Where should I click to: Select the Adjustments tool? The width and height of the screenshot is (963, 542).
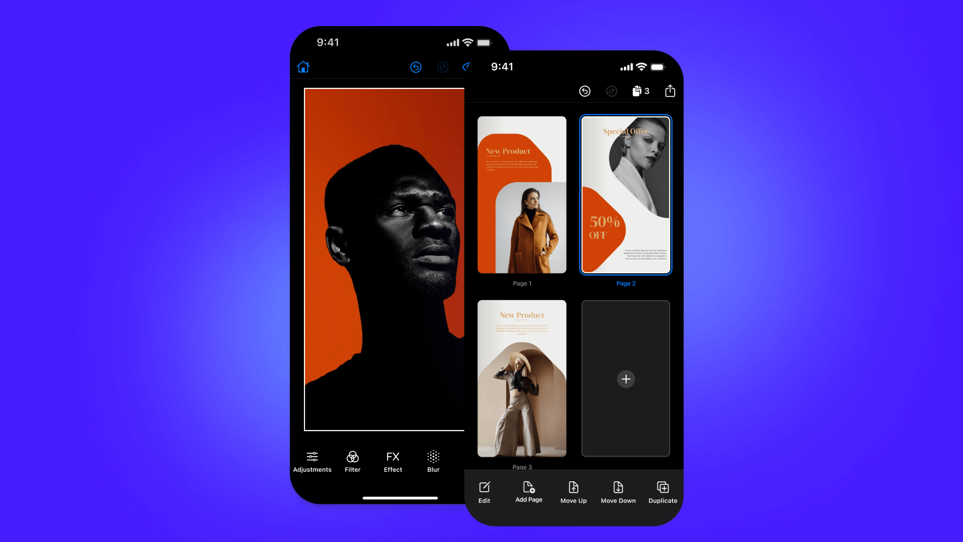point(311,461)
